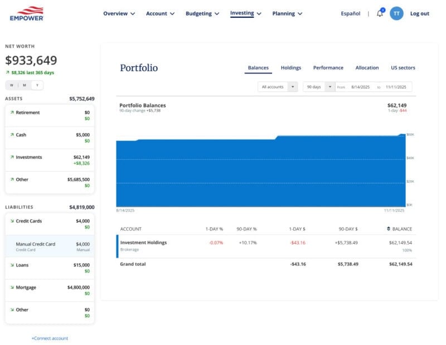Click the From date field
This screenshot has height=345, width=446.
(x=360, y=87)
